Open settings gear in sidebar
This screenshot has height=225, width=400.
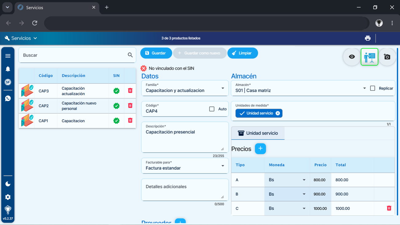pyautogui.click(x=8, y=197)
